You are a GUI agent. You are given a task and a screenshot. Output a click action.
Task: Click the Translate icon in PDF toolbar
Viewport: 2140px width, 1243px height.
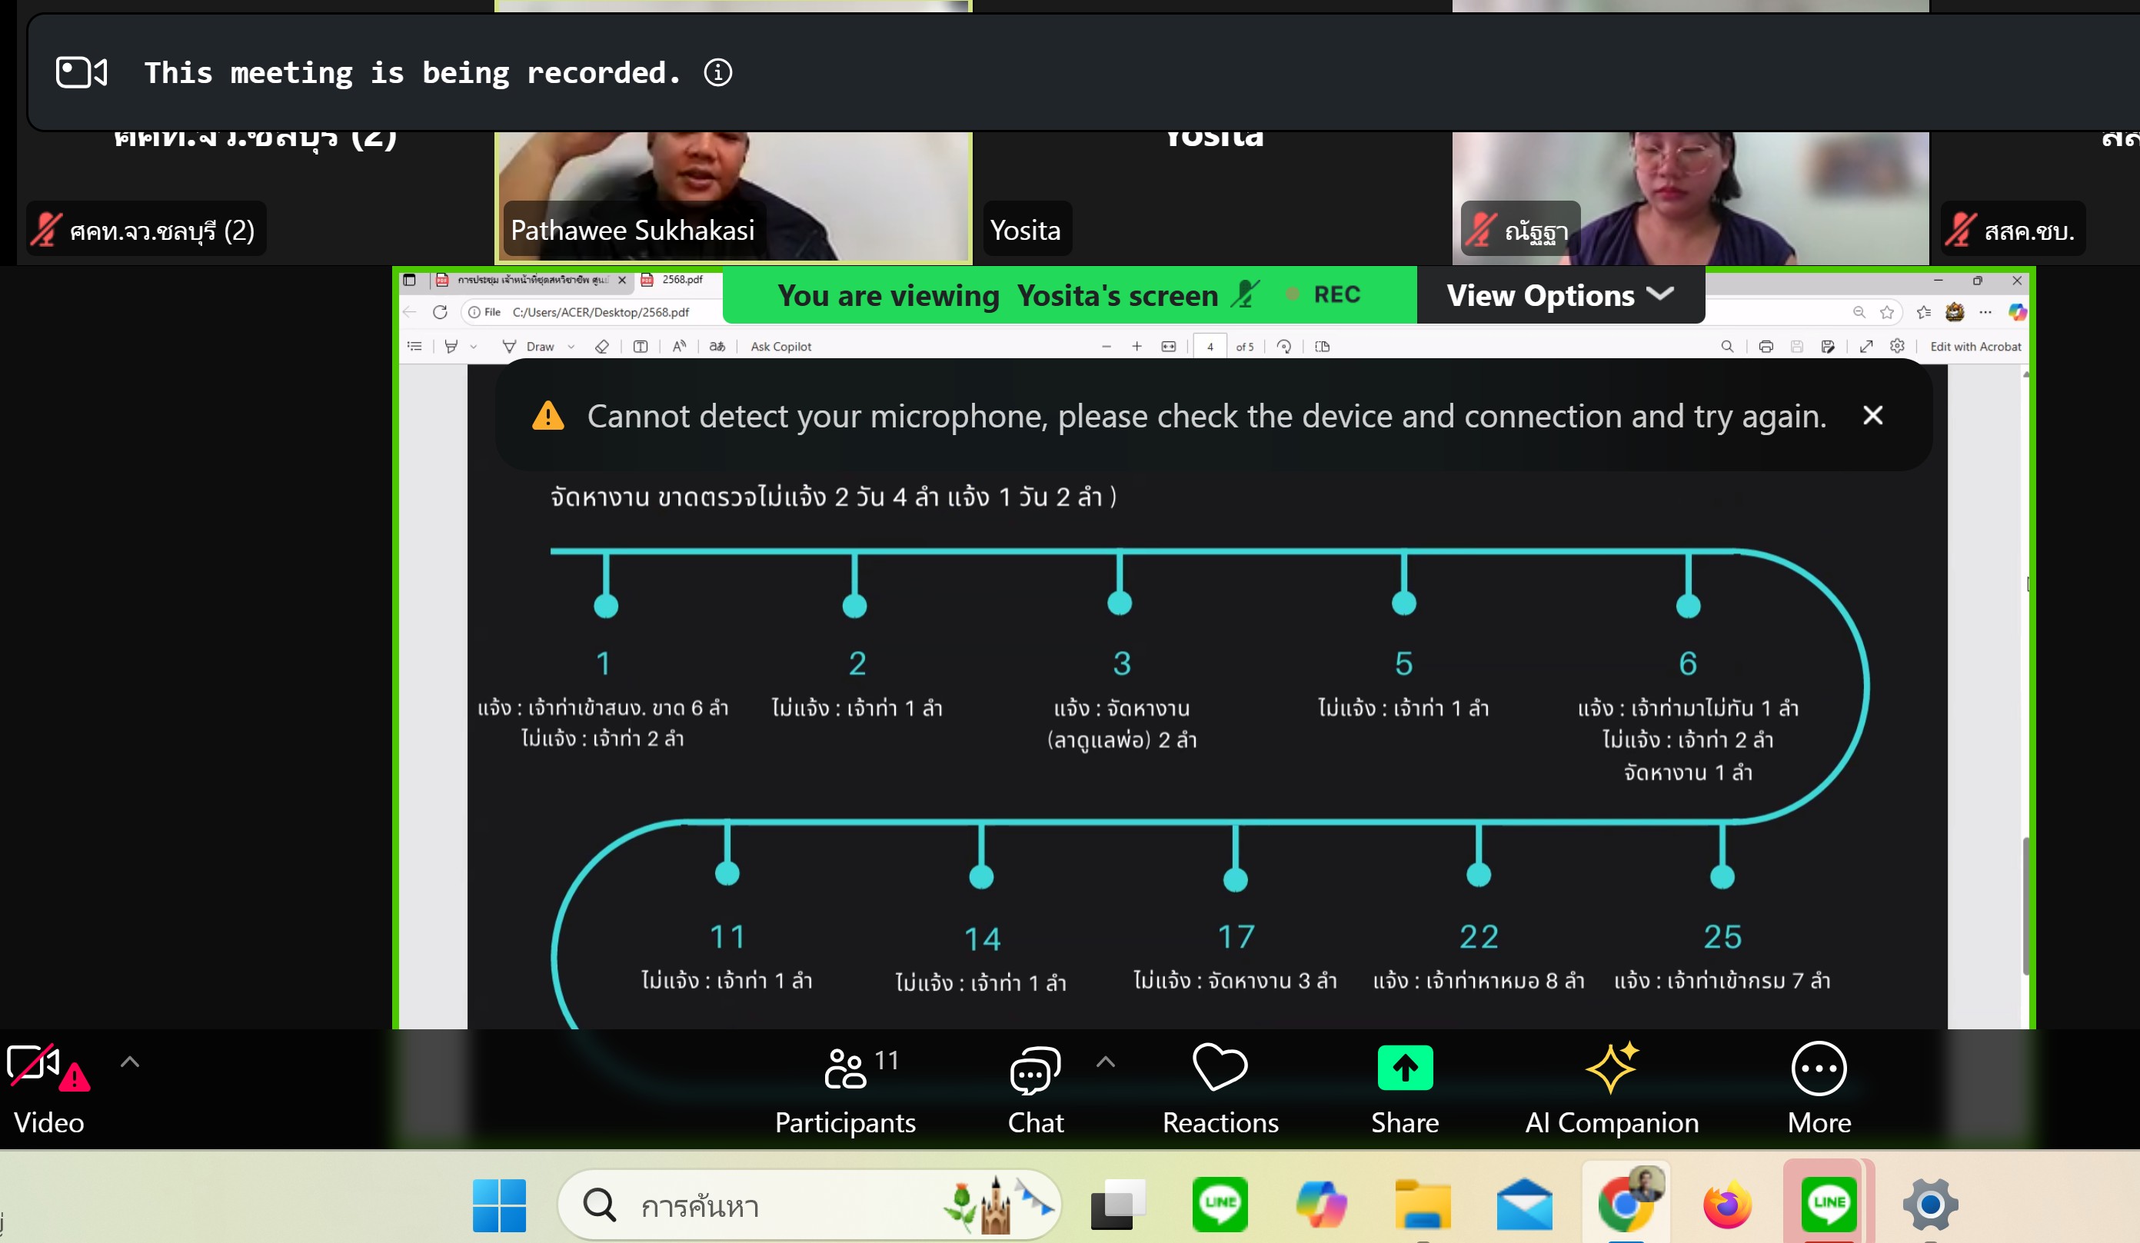(717, 347)
